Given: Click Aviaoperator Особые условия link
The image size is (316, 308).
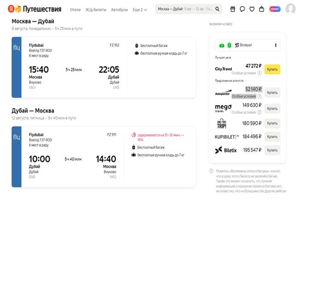Looking at the screenshot, I should [244, 96].
